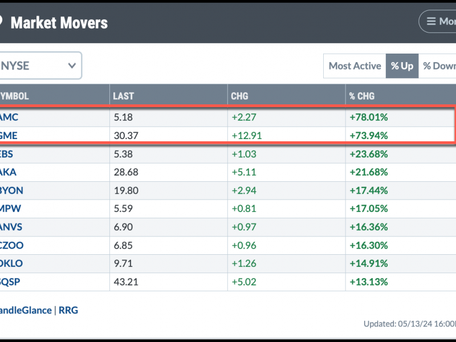Switch to the Most Active tab
This screenshot has height=342, width=456.
click(355, 66)
